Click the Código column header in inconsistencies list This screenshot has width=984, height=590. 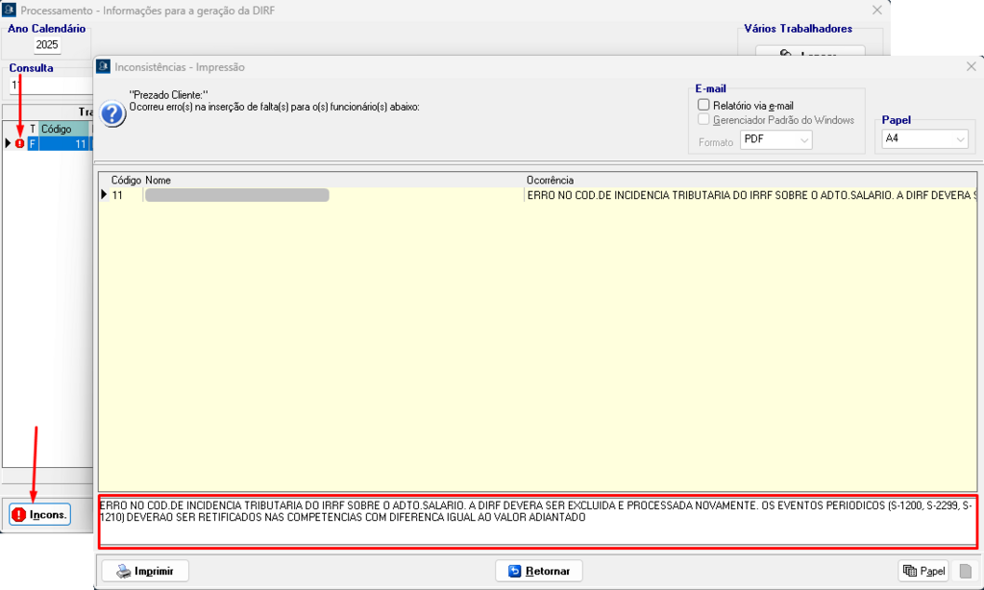click(126, 180)
